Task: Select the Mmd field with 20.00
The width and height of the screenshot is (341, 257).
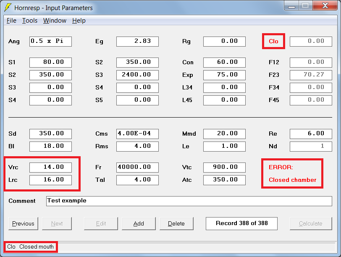Action: [x=224, y=134]
